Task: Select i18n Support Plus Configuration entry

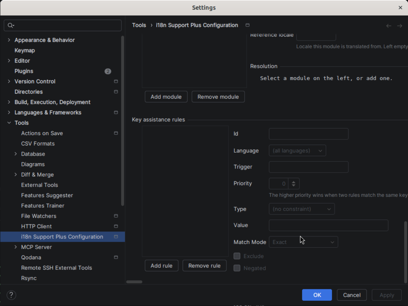Action: (x=62, y=237)
